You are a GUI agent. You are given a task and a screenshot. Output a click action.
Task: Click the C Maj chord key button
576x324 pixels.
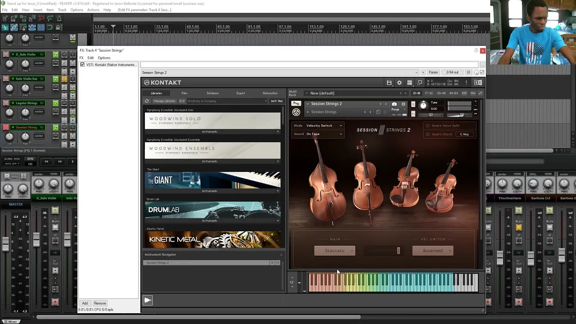(x=464, y=134)
